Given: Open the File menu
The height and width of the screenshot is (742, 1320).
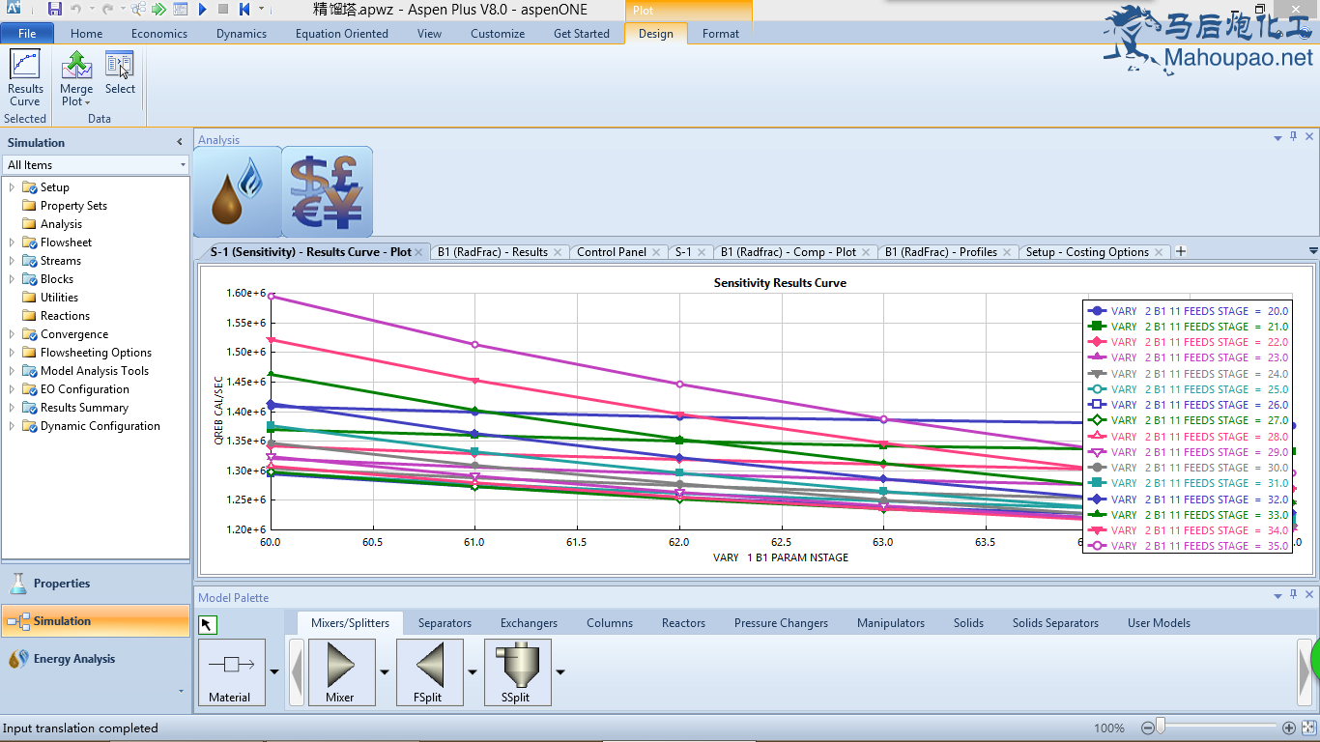Looking at the screenshot, I should pyautogui.click(x=27, y=34).
